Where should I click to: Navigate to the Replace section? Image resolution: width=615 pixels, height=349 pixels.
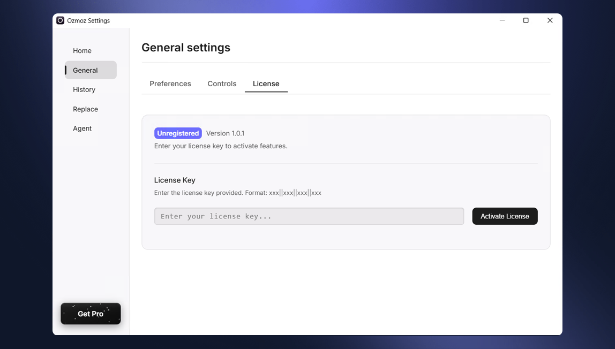[85, 109]
